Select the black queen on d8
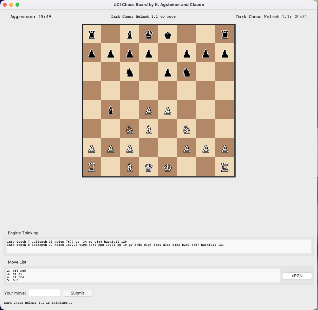The image size is (318, 310). [149, 34]
